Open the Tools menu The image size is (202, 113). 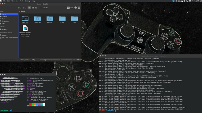tap(22, 1)
